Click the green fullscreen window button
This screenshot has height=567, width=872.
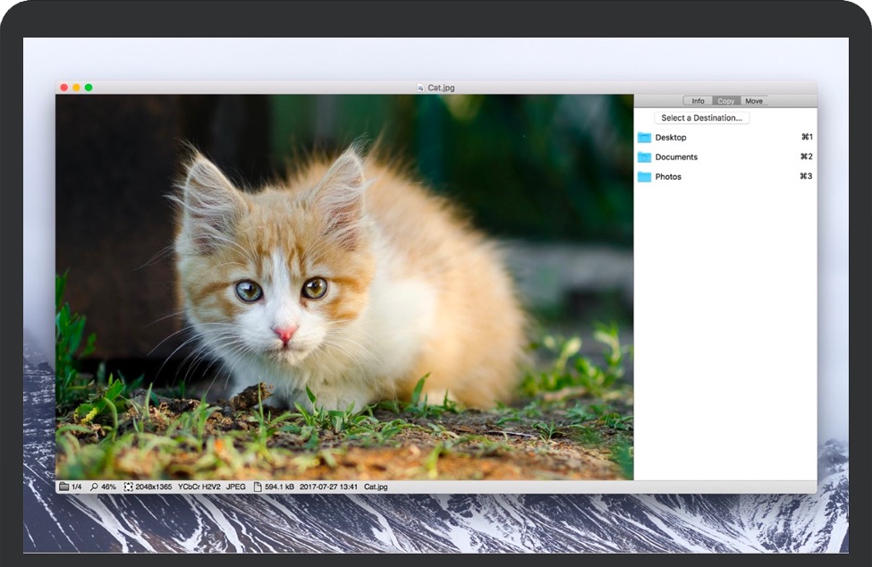click(89, 88)
